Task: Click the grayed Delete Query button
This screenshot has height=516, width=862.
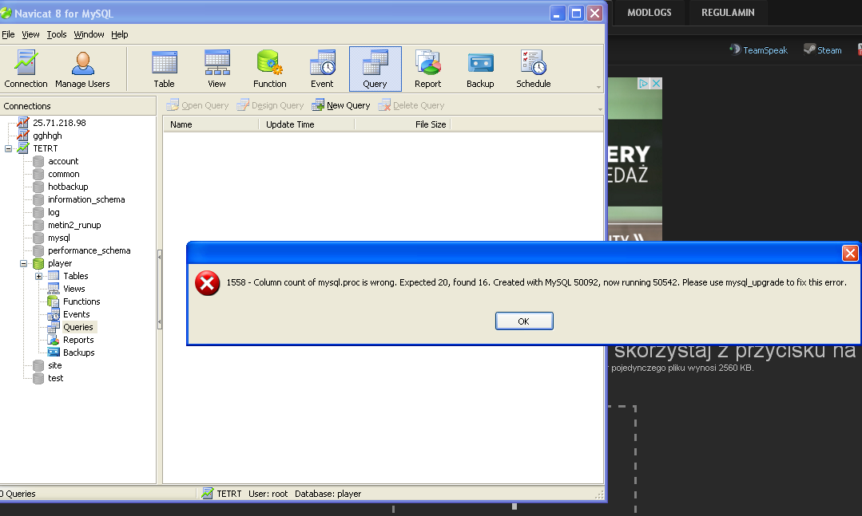Action: click(411, 105)
